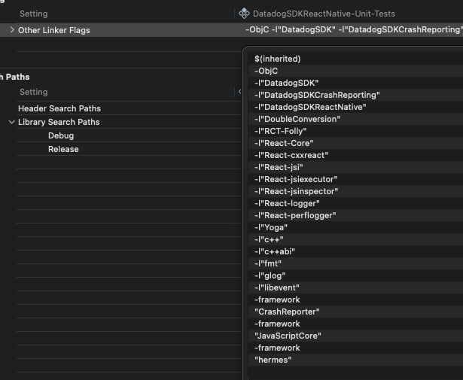Select the -framework entry above "CrashReporter"

click(x=355, y=299)
